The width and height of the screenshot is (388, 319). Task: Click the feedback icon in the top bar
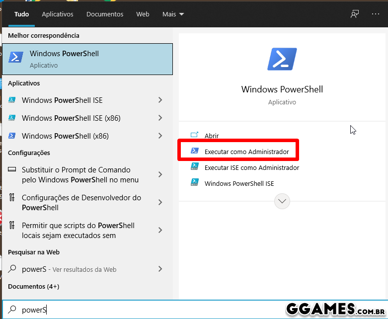354,14
